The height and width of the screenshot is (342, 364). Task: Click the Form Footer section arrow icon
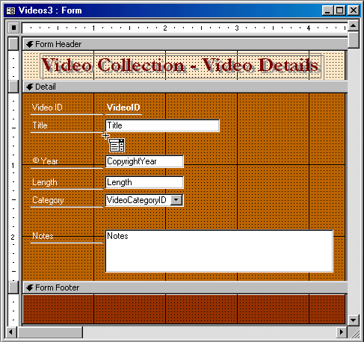(30, 287)
